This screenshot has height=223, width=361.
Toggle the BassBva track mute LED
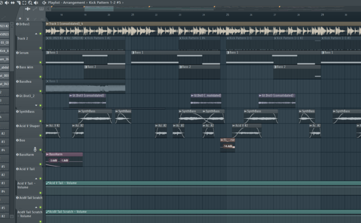(x=41, y=91)
